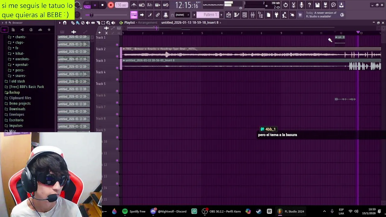This screenshot has height=217, width=386.
Task: Open the Downloads folder in browser
Action: (15, 109)
